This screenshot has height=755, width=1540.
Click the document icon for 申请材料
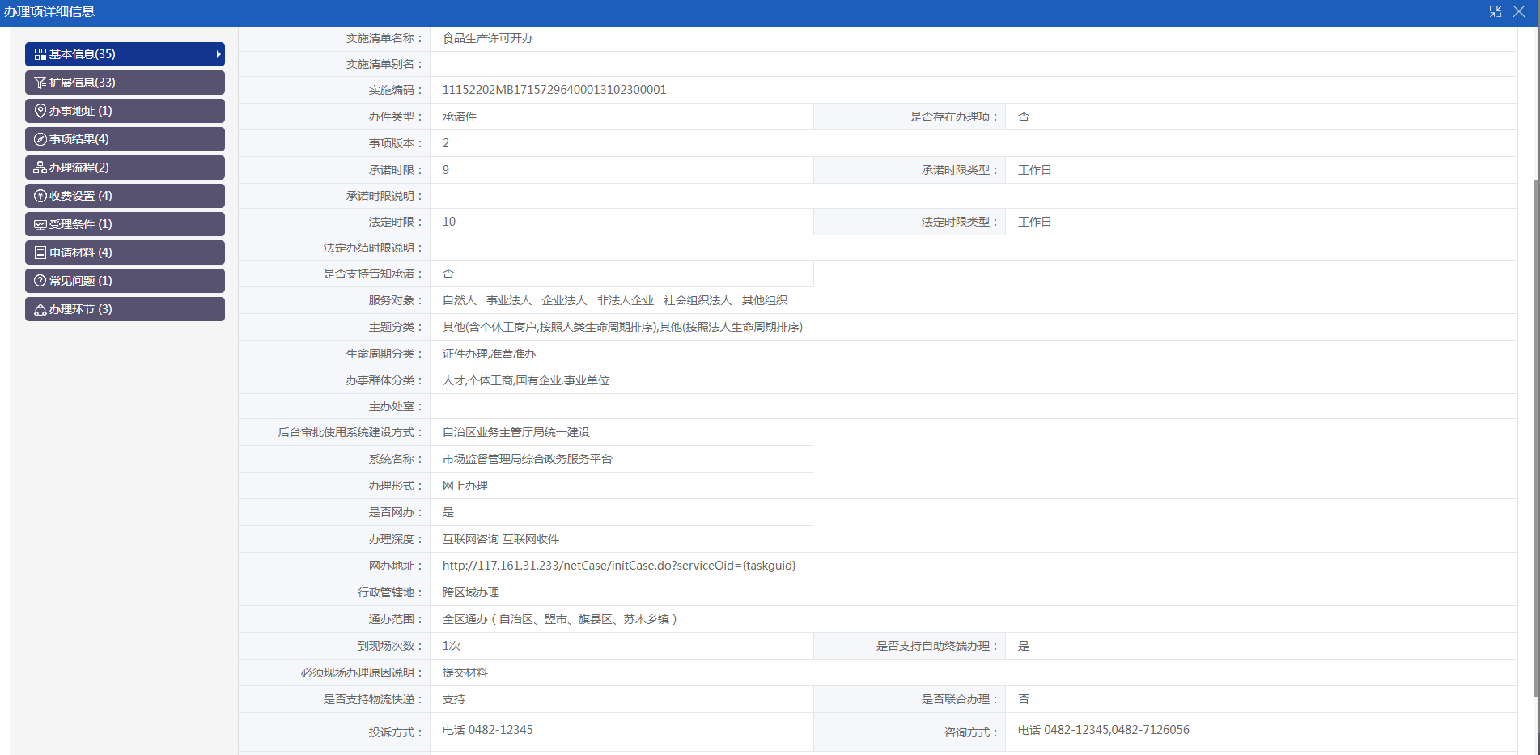(x=40, y=252)
